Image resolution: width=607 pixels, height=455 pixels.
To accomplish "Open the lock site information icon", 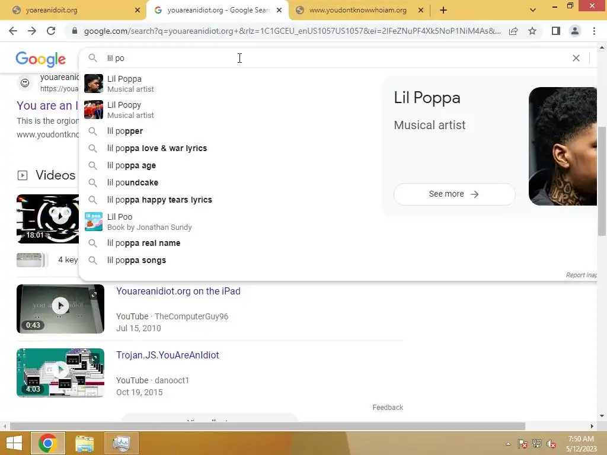I will tap(74, 31).
